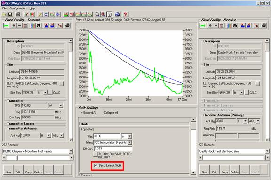Click Collapse All in Path Settings
Viewport: 271px width, 180px height.
110,113
